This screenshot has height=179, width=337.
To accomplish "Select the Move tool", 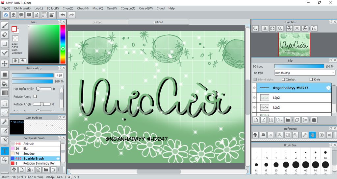I will point(5,64).
